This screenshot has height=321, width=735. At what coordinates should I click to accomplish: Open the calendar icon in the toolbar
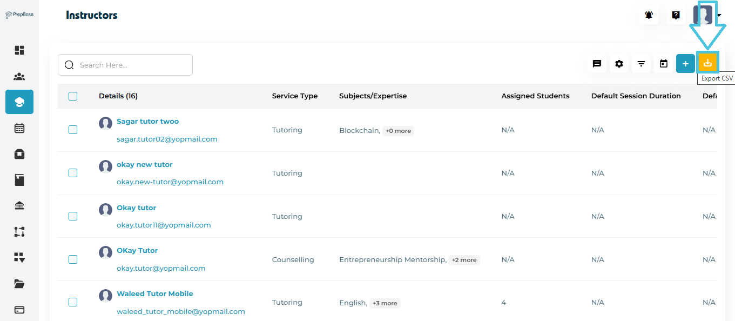click(x=664, y=64)
